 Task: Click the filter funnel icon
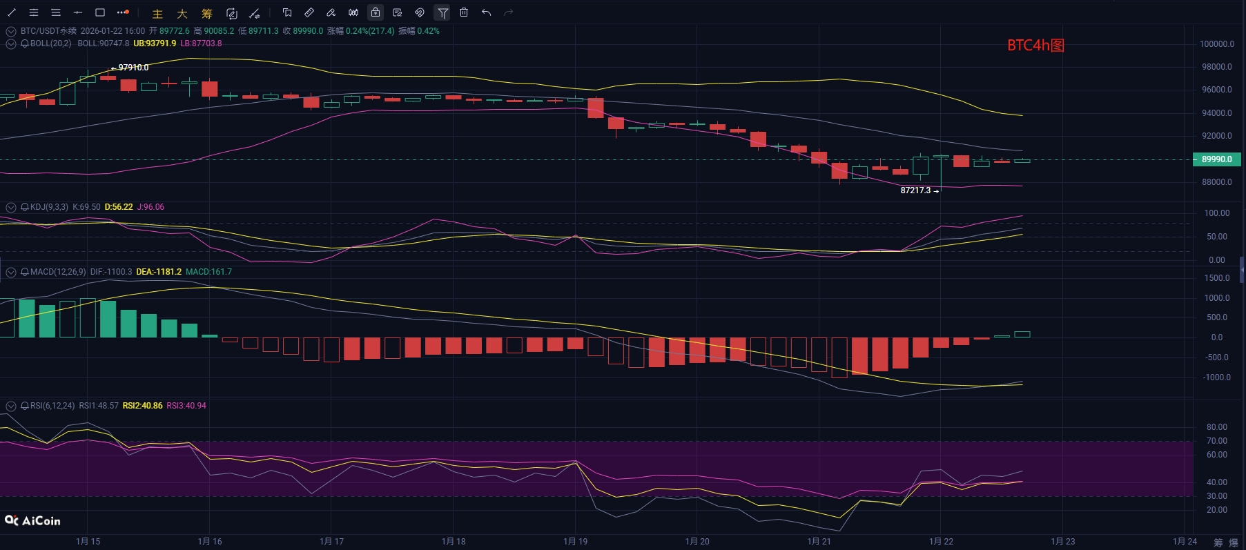tap(442, 12)
